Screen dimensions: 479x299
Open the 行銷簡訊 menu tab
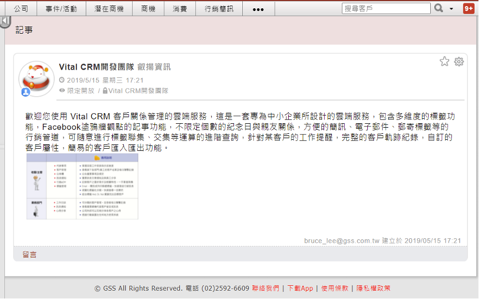pyautogui.click(x=219, y=8)
